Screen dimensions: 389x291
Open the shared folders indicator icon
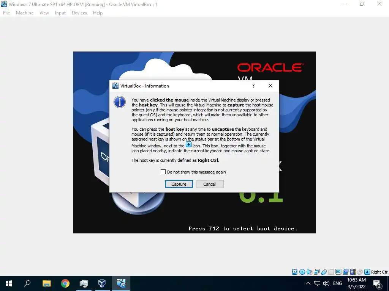coord(331,272)
